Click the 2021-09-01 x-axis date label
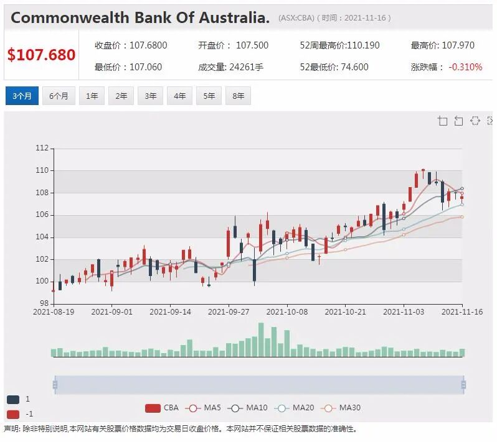497x442 pixels. [x=112, y=312]
